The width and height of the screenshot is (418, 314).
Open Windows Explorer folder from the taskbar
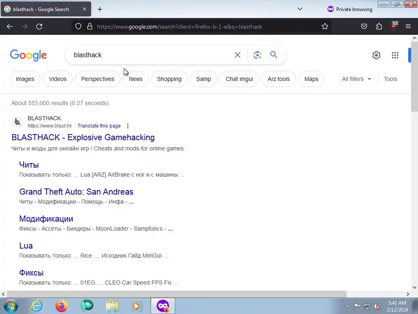(x=112, y=306)
